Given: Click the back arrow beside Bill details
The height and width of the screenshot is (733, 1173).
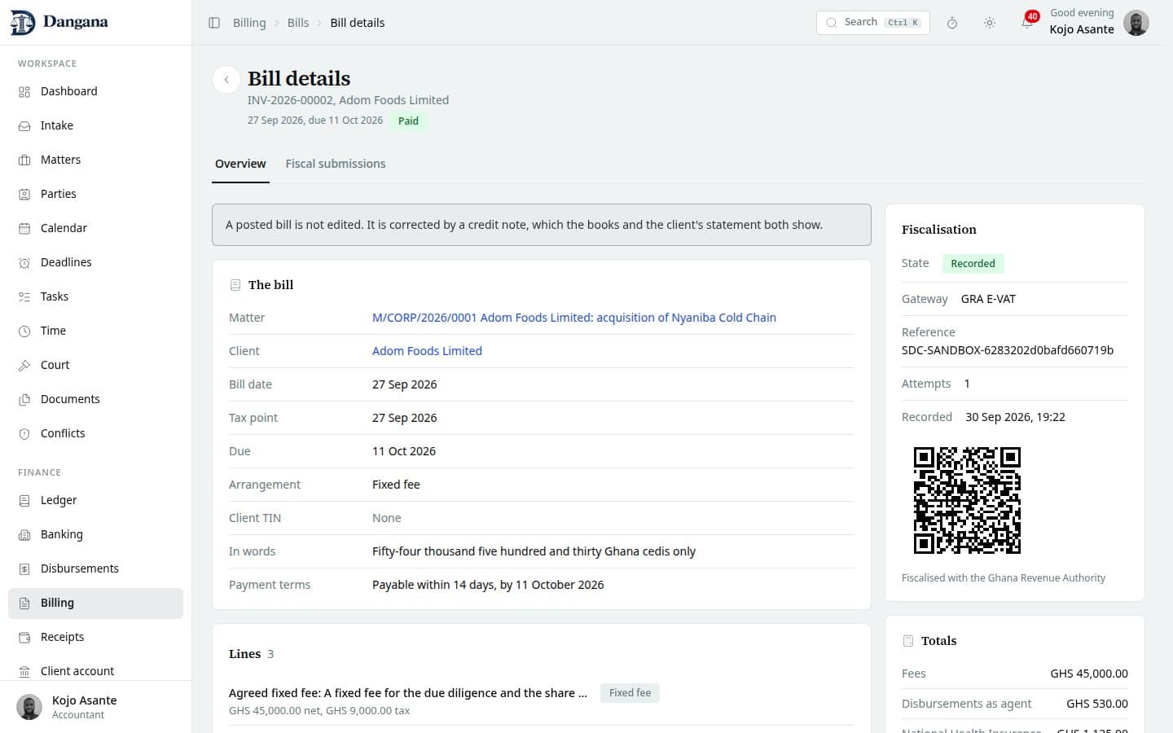Looking at the screenshot, I should 226,80.
